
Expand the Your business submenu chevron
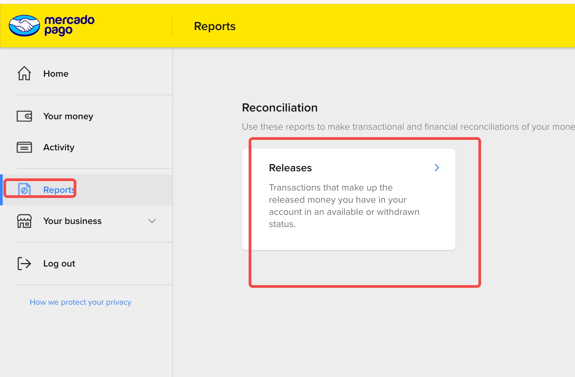click(x=152, y=221)
